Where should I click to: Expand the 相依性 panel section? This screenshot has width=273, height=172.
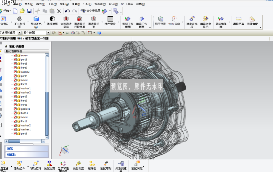[26, 154]
